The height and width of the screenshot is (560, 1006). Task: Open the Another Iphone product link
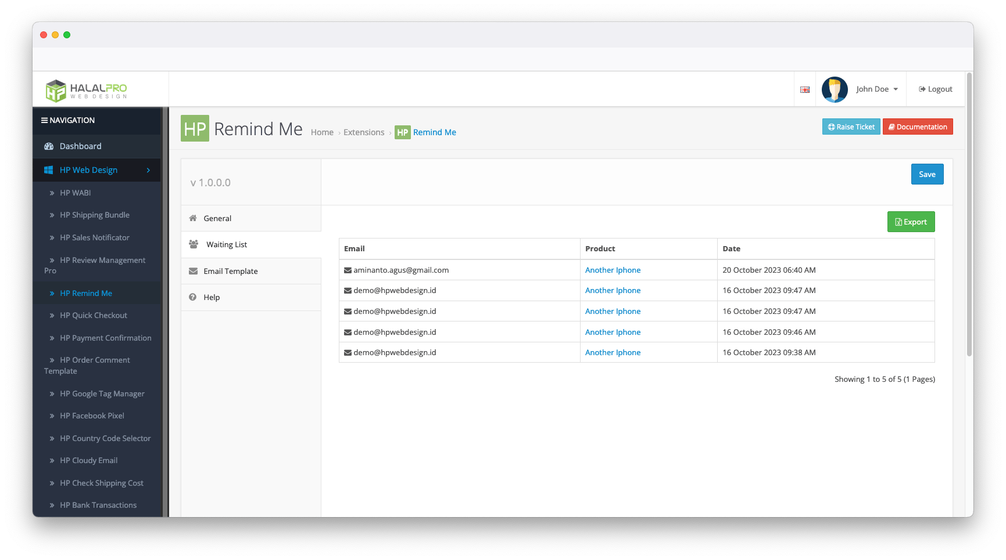click(x=613, y=270)
